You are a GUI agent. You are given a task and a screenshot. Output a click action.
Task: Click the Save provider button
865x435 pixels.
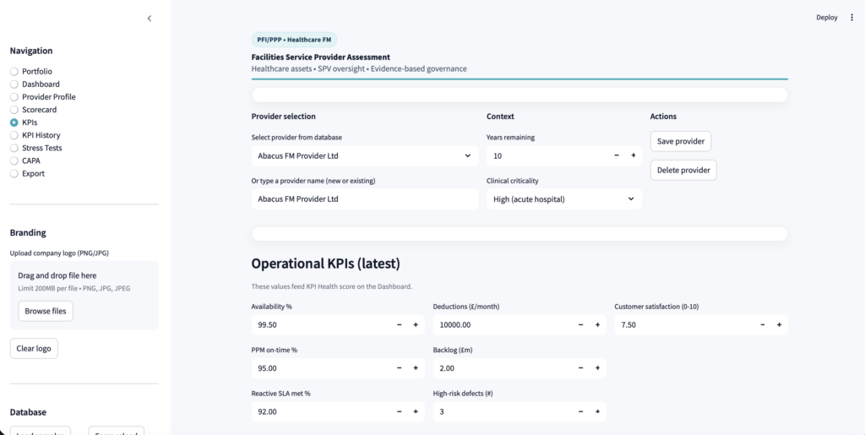click(x=680, y=141)
